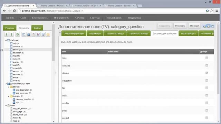The image size is (221, 124).
Task: Click the new chunk toolbar icon
Action: pyautogui.click(x=33, y=34)
